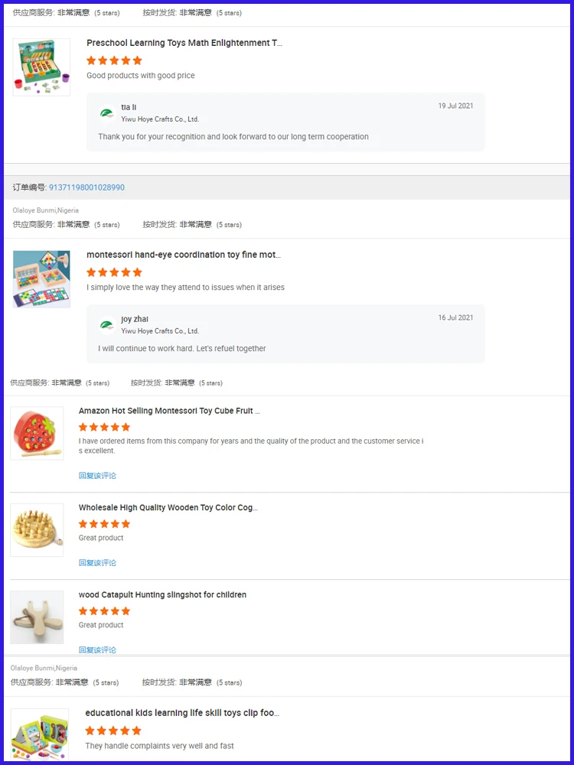Click star rating under wood Catapult slingshot
The height and width of the screenshot is (765, 574).
104,610
